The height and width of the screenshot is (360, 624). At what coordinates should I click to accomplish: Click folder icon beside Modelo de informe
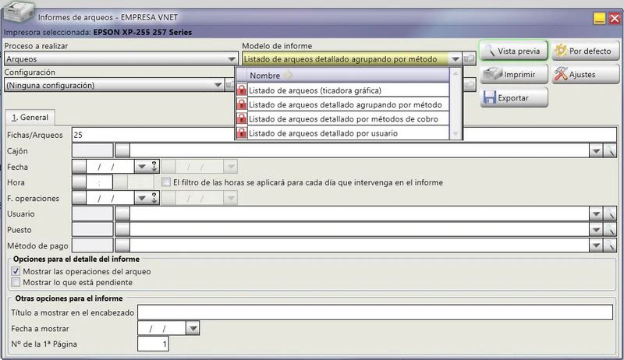470,58
